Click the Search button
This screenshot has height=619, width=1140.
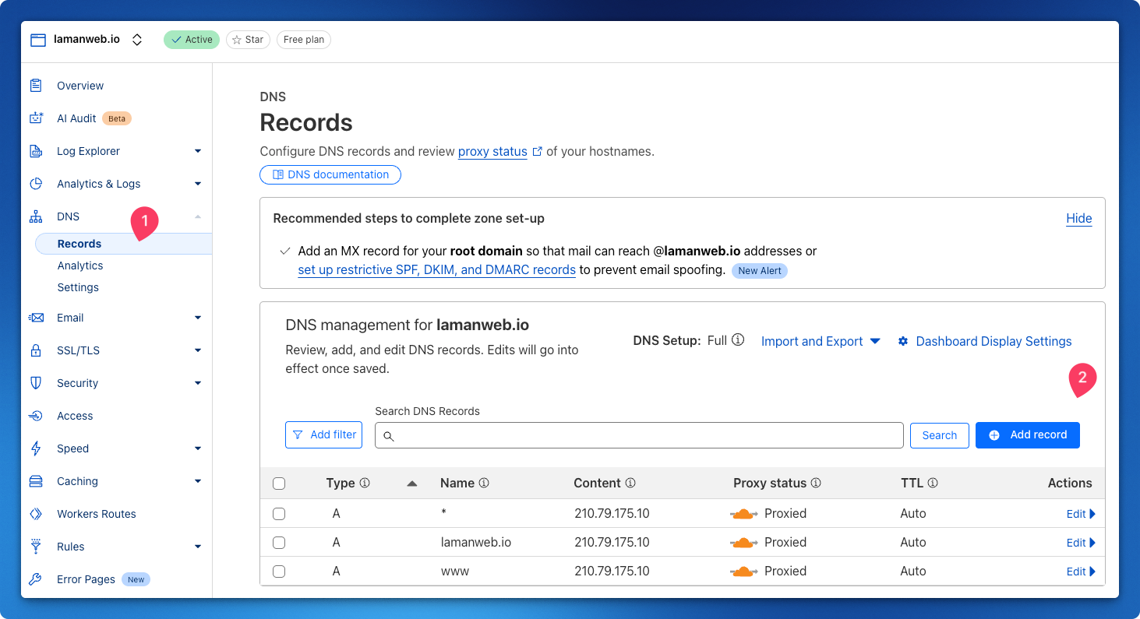(940, 435)
